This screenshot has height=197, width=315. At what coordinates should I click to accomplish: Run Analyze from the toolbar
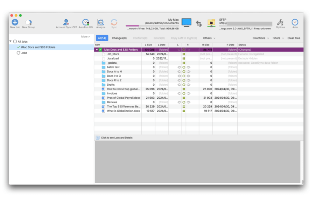(100, 22)
